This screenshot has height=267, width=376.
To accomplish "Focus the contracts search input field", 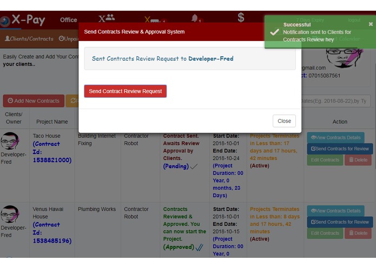I will tap(336, 101).
